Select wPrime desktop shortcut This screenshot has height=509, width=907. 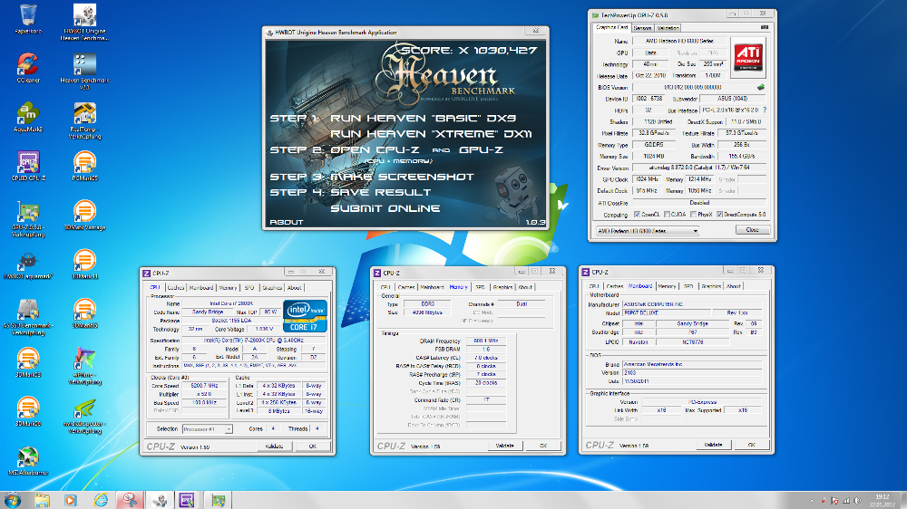[84, 366]
